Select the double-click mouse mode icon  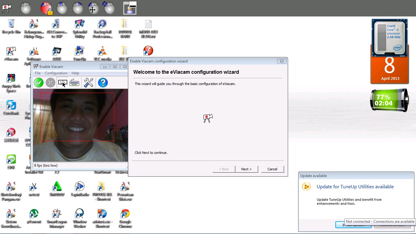(x=108, y=8)
